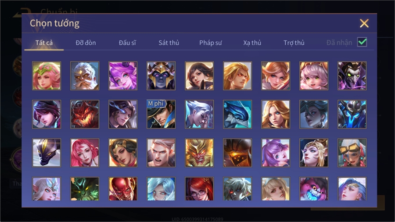Filter by the 'Pháp sư' tab
The image size is (395, 222).
coord(210,43)
